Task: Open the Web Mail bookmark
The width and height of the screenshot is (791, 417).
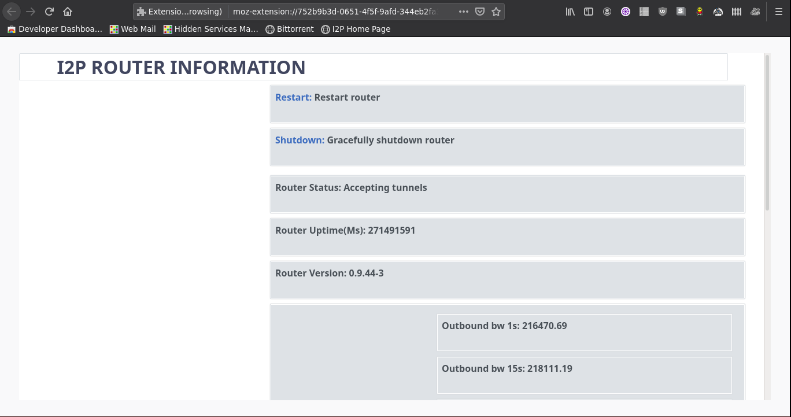Action: click(133, 29)
